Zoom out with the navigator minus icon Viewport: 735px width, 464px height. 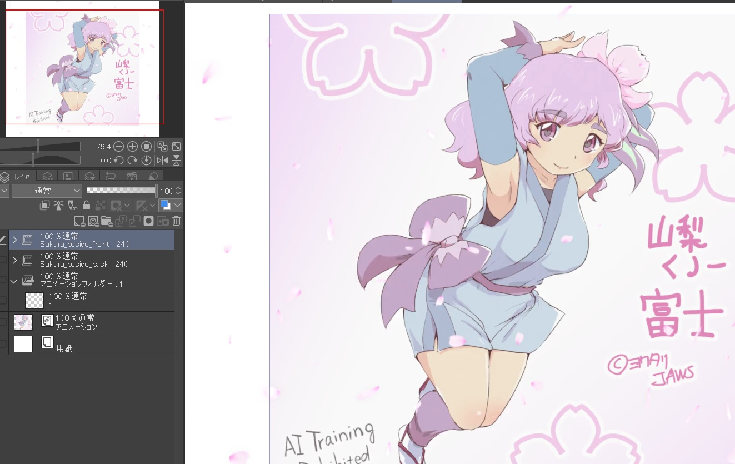(x=119, y=147)
